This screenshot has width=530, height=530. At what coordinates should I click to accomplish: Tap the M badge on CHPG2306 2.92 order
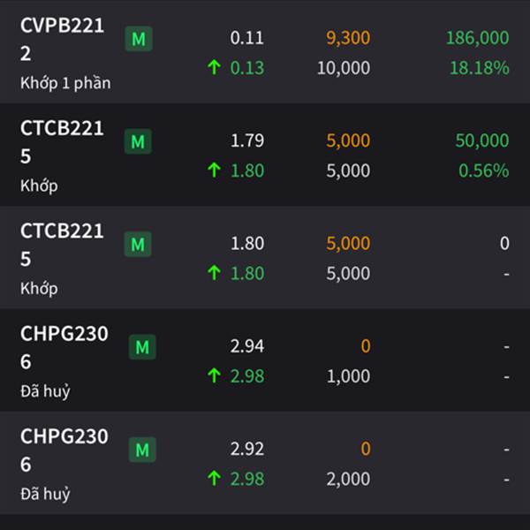142,450
